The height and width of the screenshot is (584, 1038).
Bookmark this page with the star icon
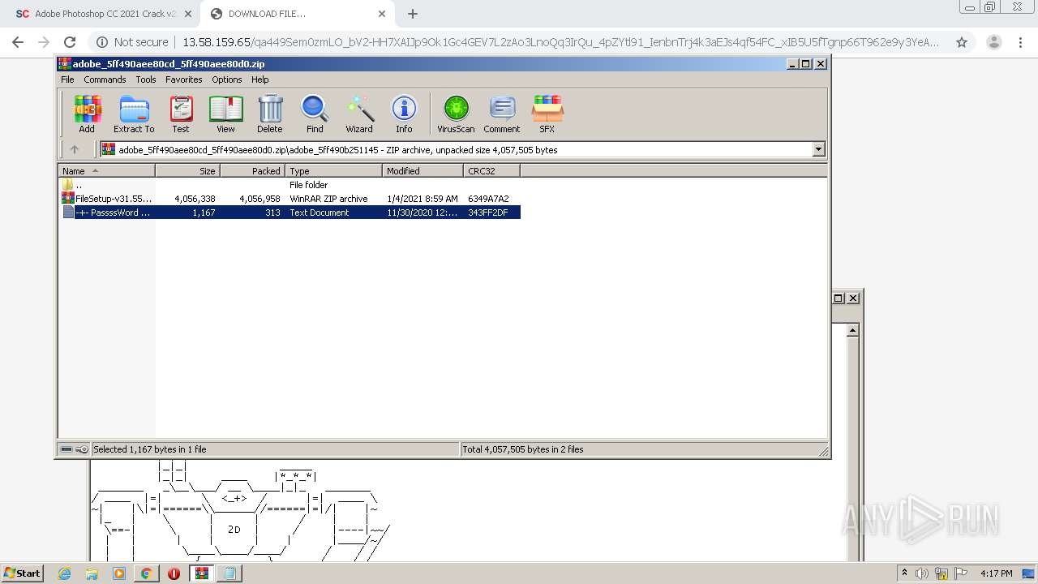(962, 42)
